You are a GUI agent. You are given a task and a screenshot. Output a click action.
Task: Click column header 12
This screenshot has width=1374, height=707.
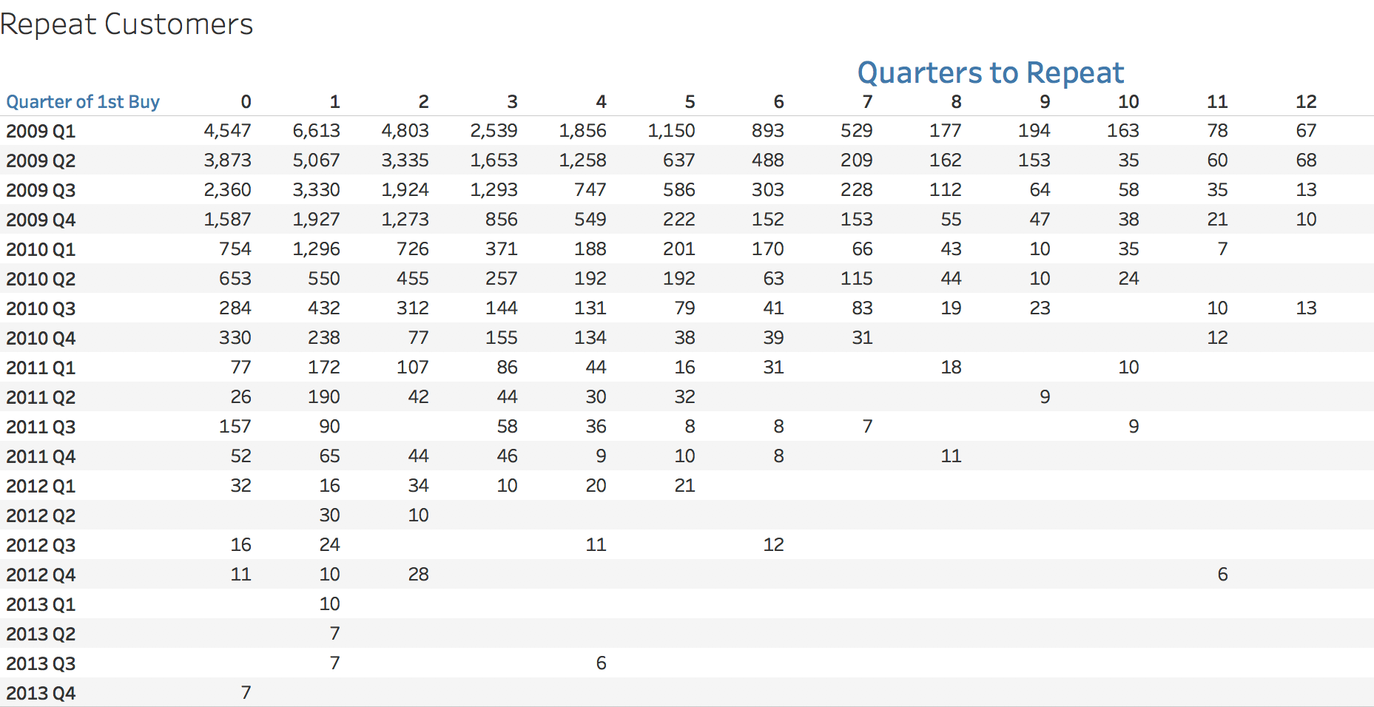coord(1306,101)
